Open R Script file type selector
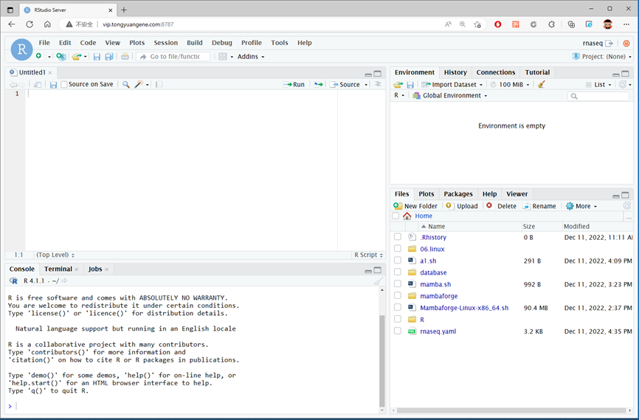 pos(368,255)
